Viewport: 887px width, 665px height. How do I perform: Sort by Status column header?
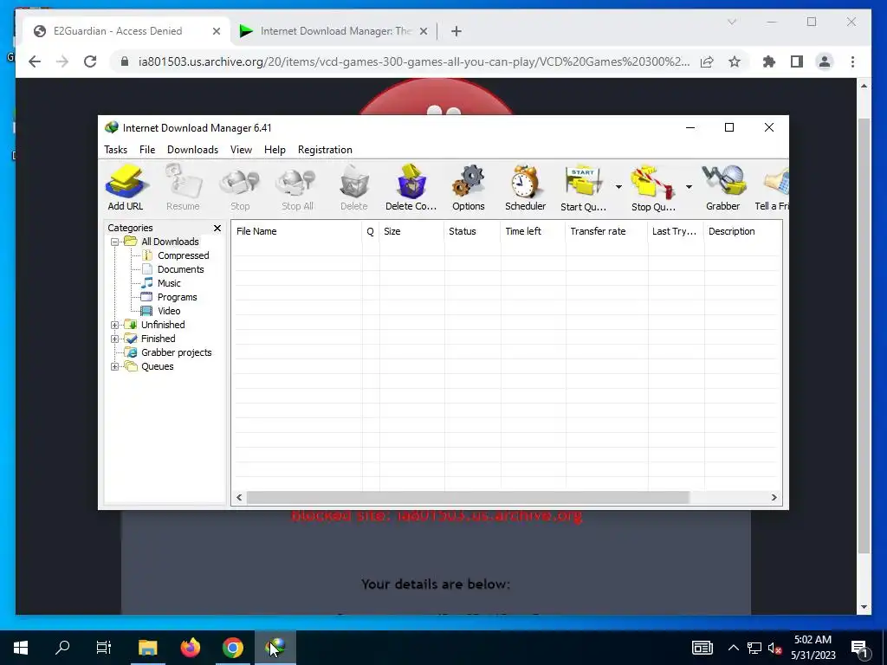pos(472,231)
